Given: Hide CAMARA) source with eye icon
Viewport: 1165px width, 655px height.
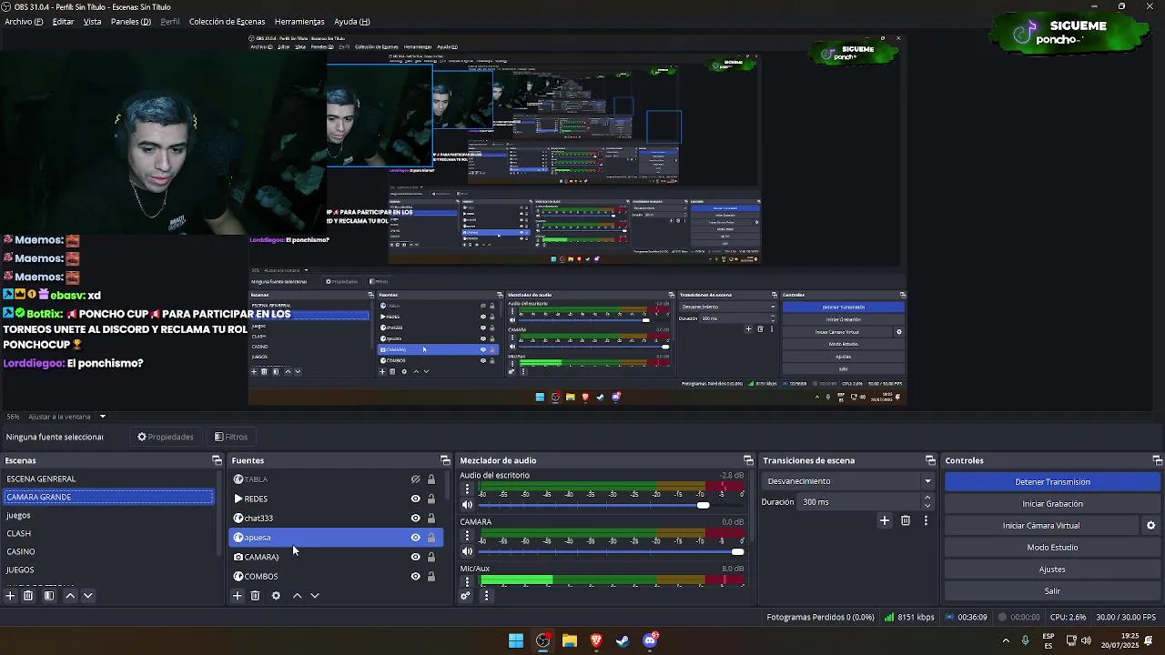Looking at the screenshot, I should coord(416,557).
